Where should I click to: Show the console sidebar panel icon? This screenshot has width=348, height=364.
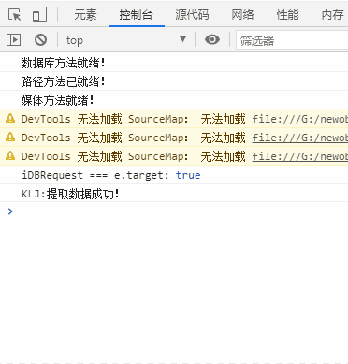click(13, 40)
